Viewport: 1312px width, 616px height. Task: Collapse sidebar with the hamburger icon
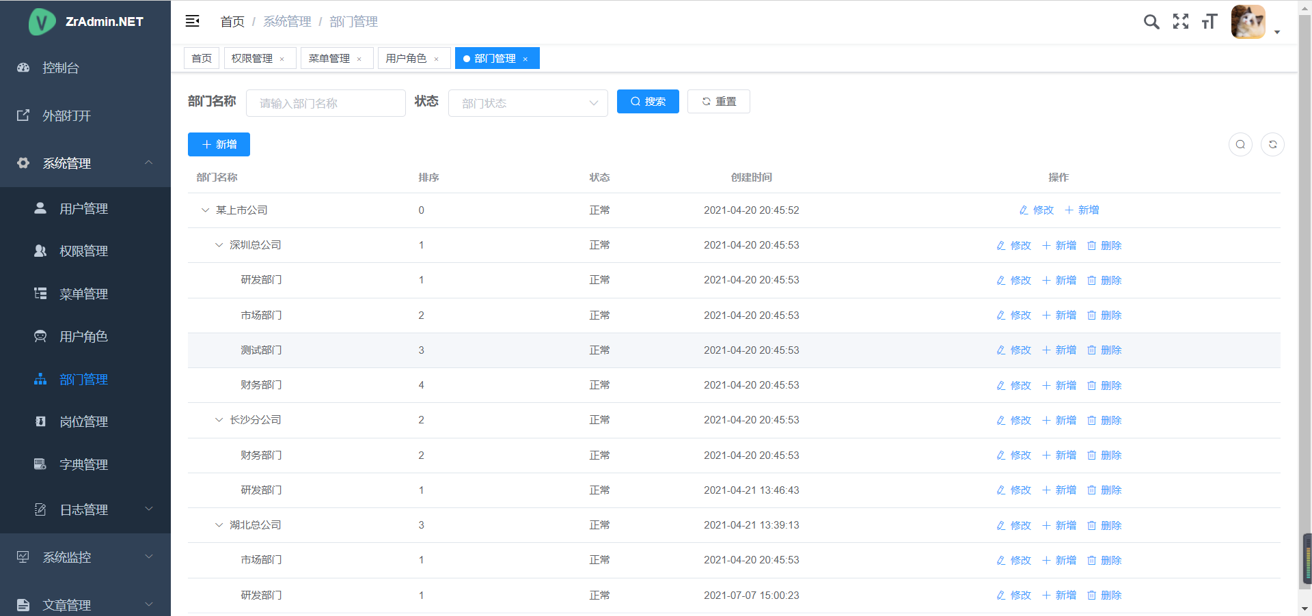[x=193, y=21]
